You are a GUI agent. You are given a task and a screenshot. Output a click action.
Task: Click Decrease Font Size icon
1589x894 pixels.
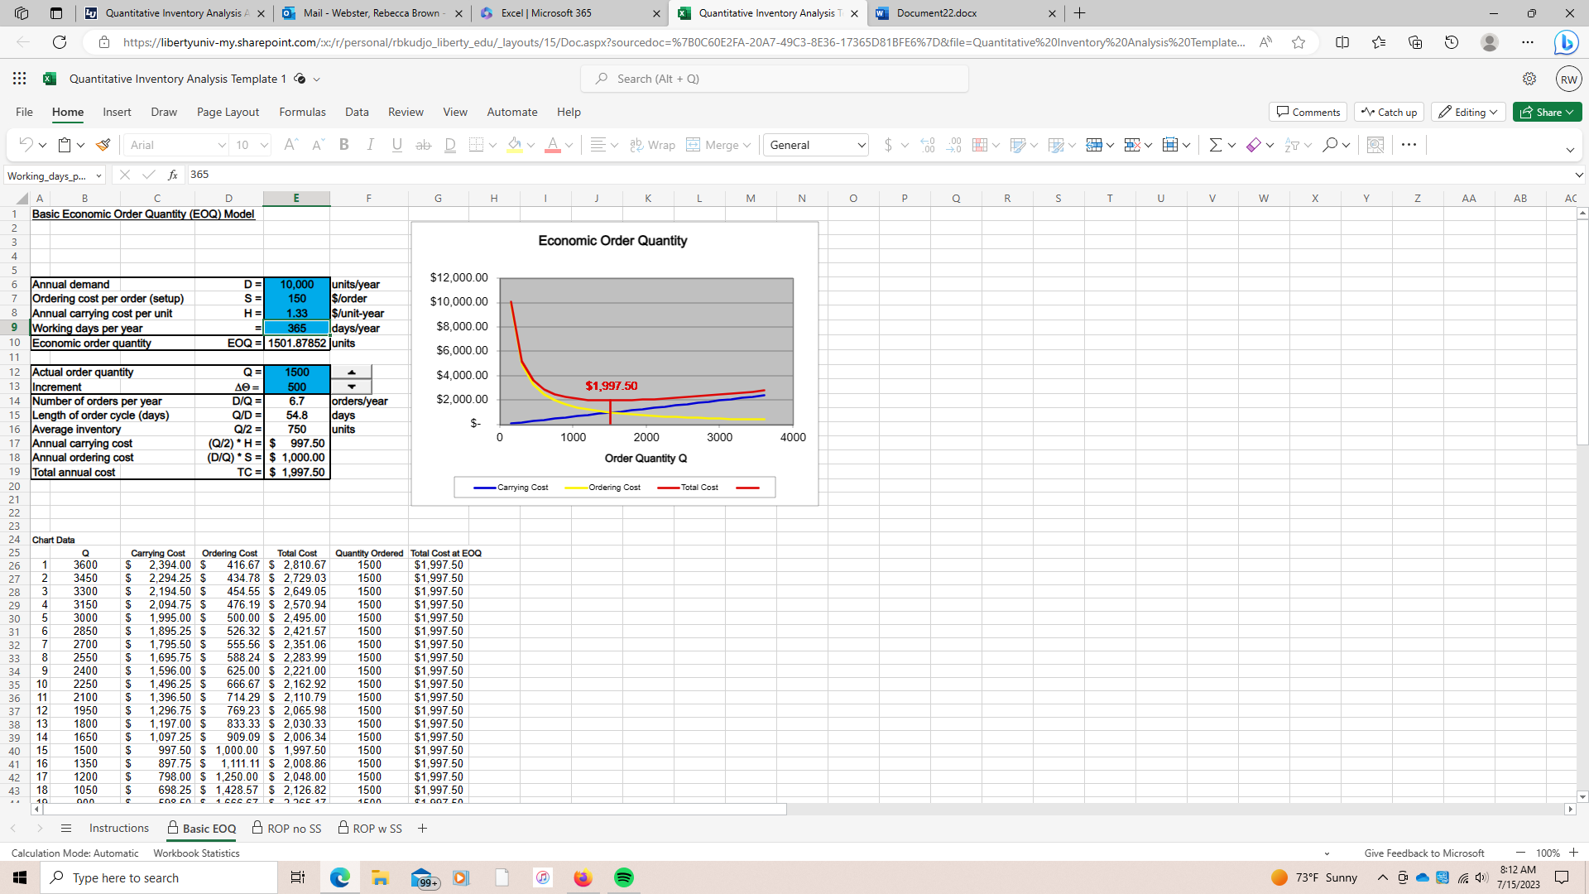[318, 145]
